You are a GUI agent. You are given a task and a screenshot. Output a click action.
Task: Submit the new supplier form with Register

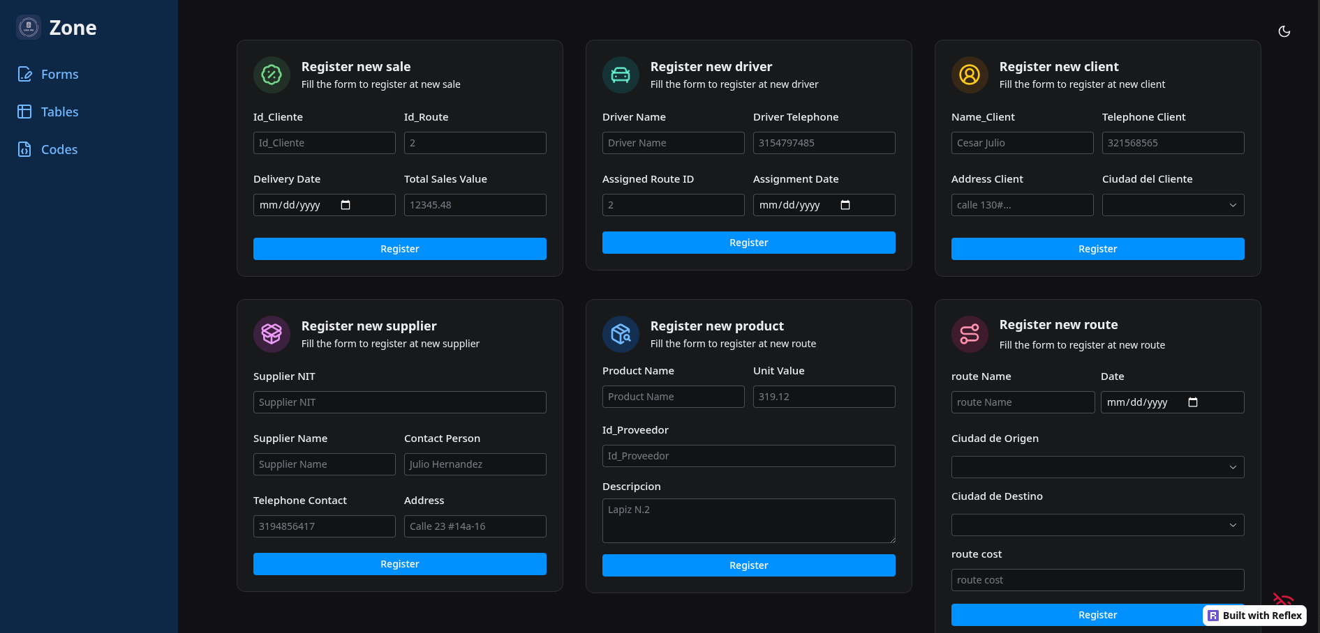click(399, 564)
